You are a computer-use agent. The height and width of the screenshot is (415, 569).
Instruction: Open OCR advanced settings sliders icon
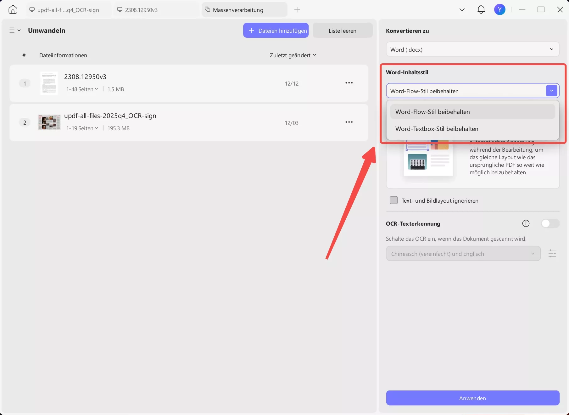[552, 254]
